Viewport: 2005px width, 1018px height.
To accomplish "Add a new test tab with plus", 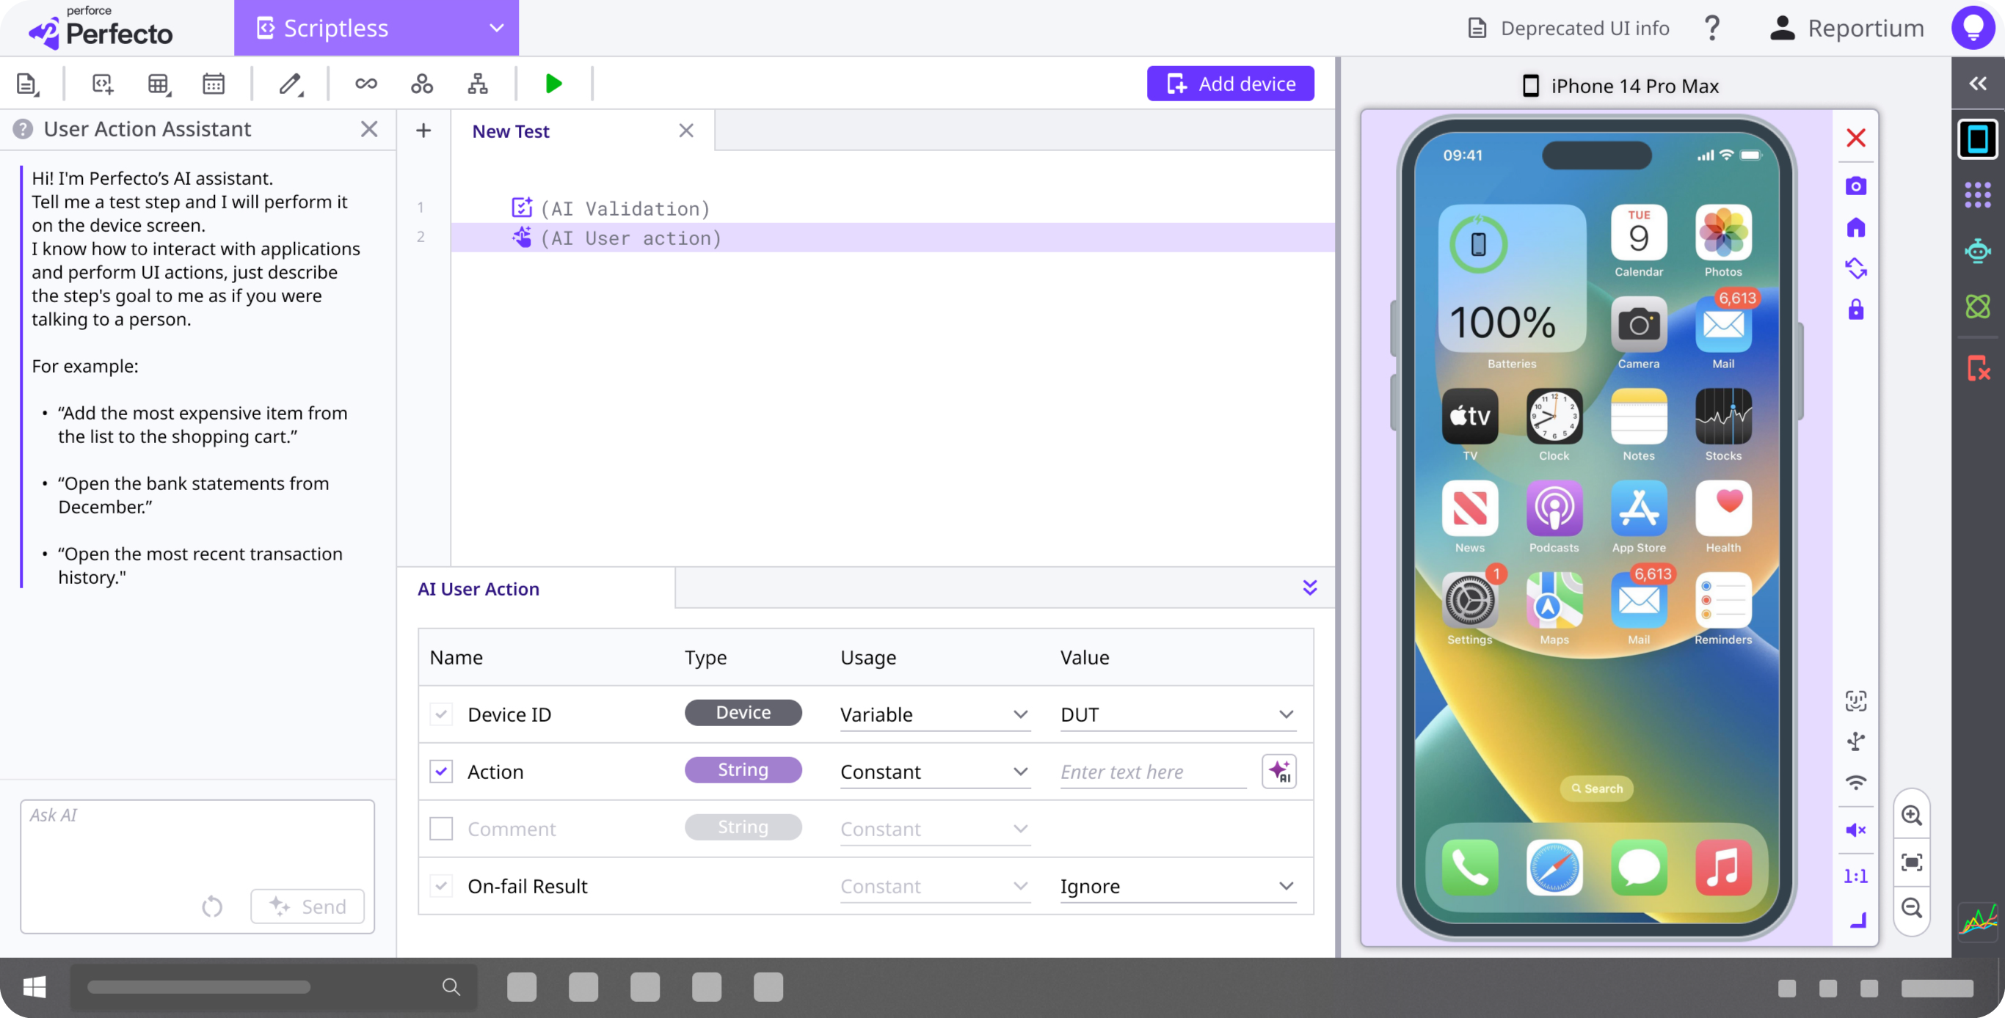I will tap(423, 131).
